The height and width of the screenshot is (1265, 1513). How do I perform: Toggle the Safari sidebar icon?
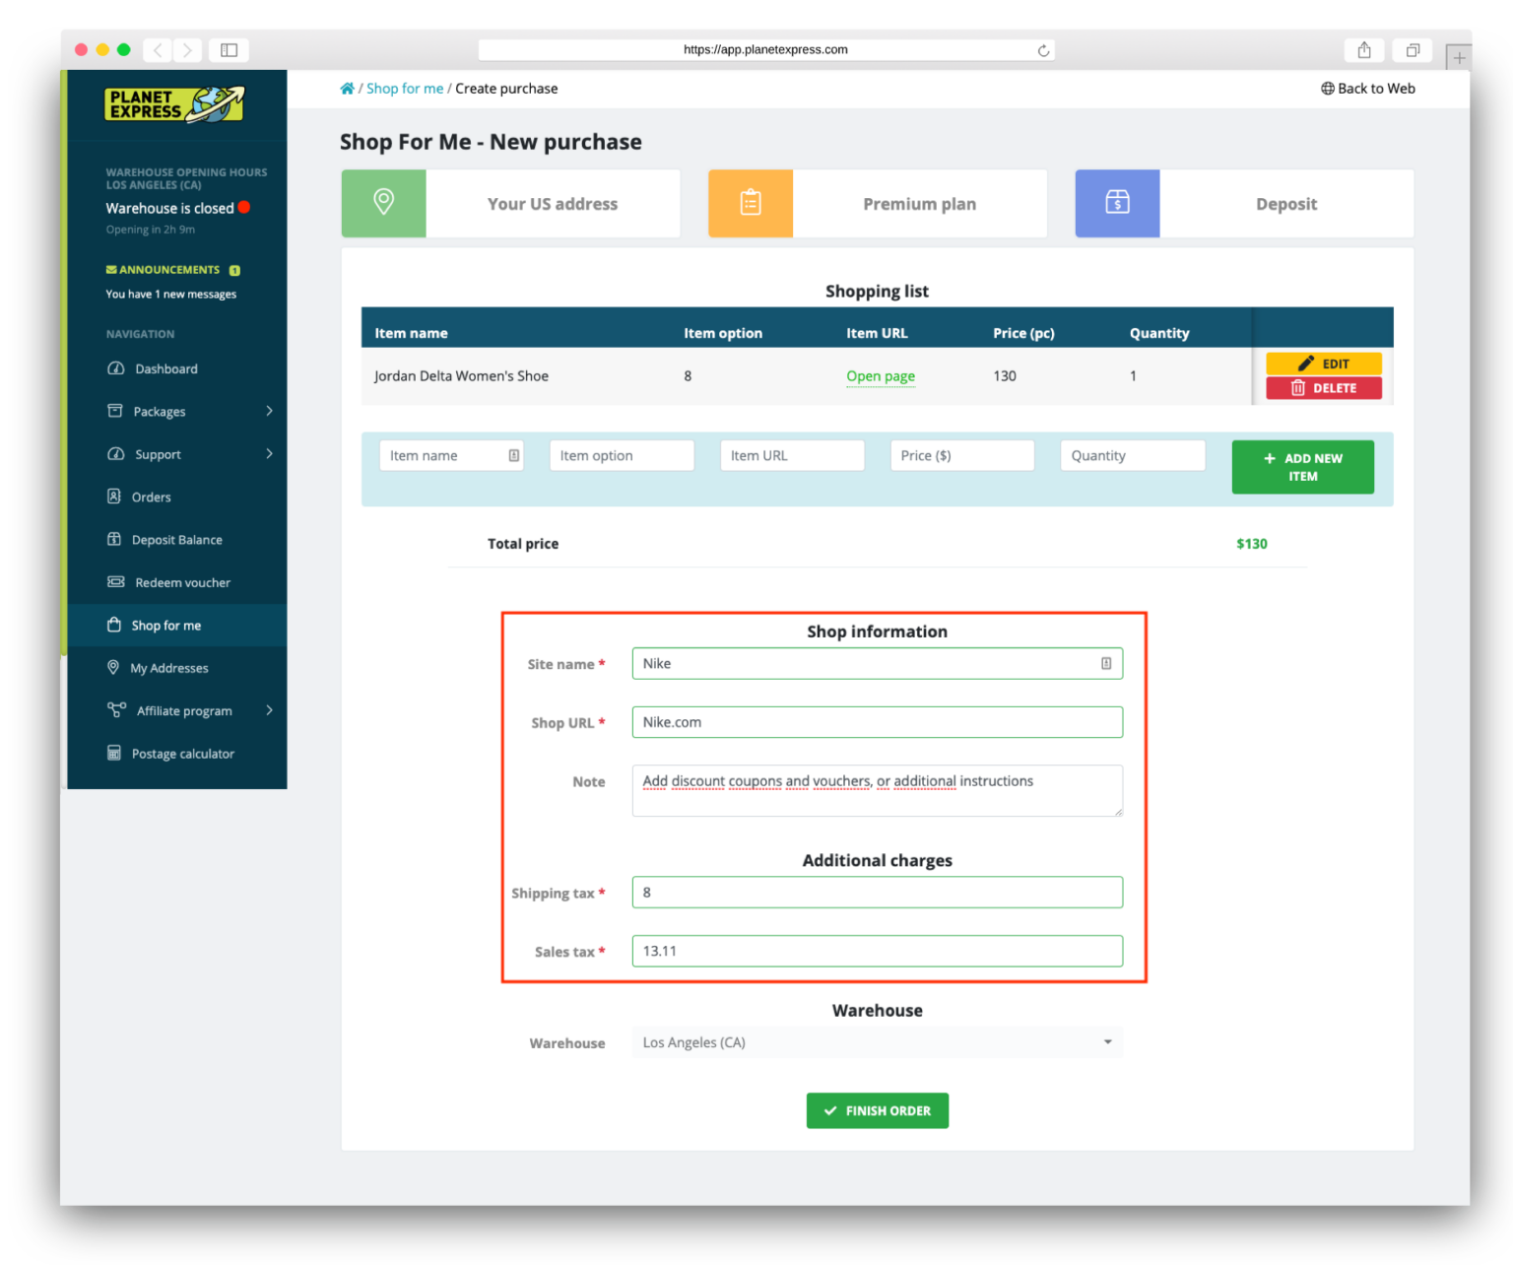[x=229, y=50]
